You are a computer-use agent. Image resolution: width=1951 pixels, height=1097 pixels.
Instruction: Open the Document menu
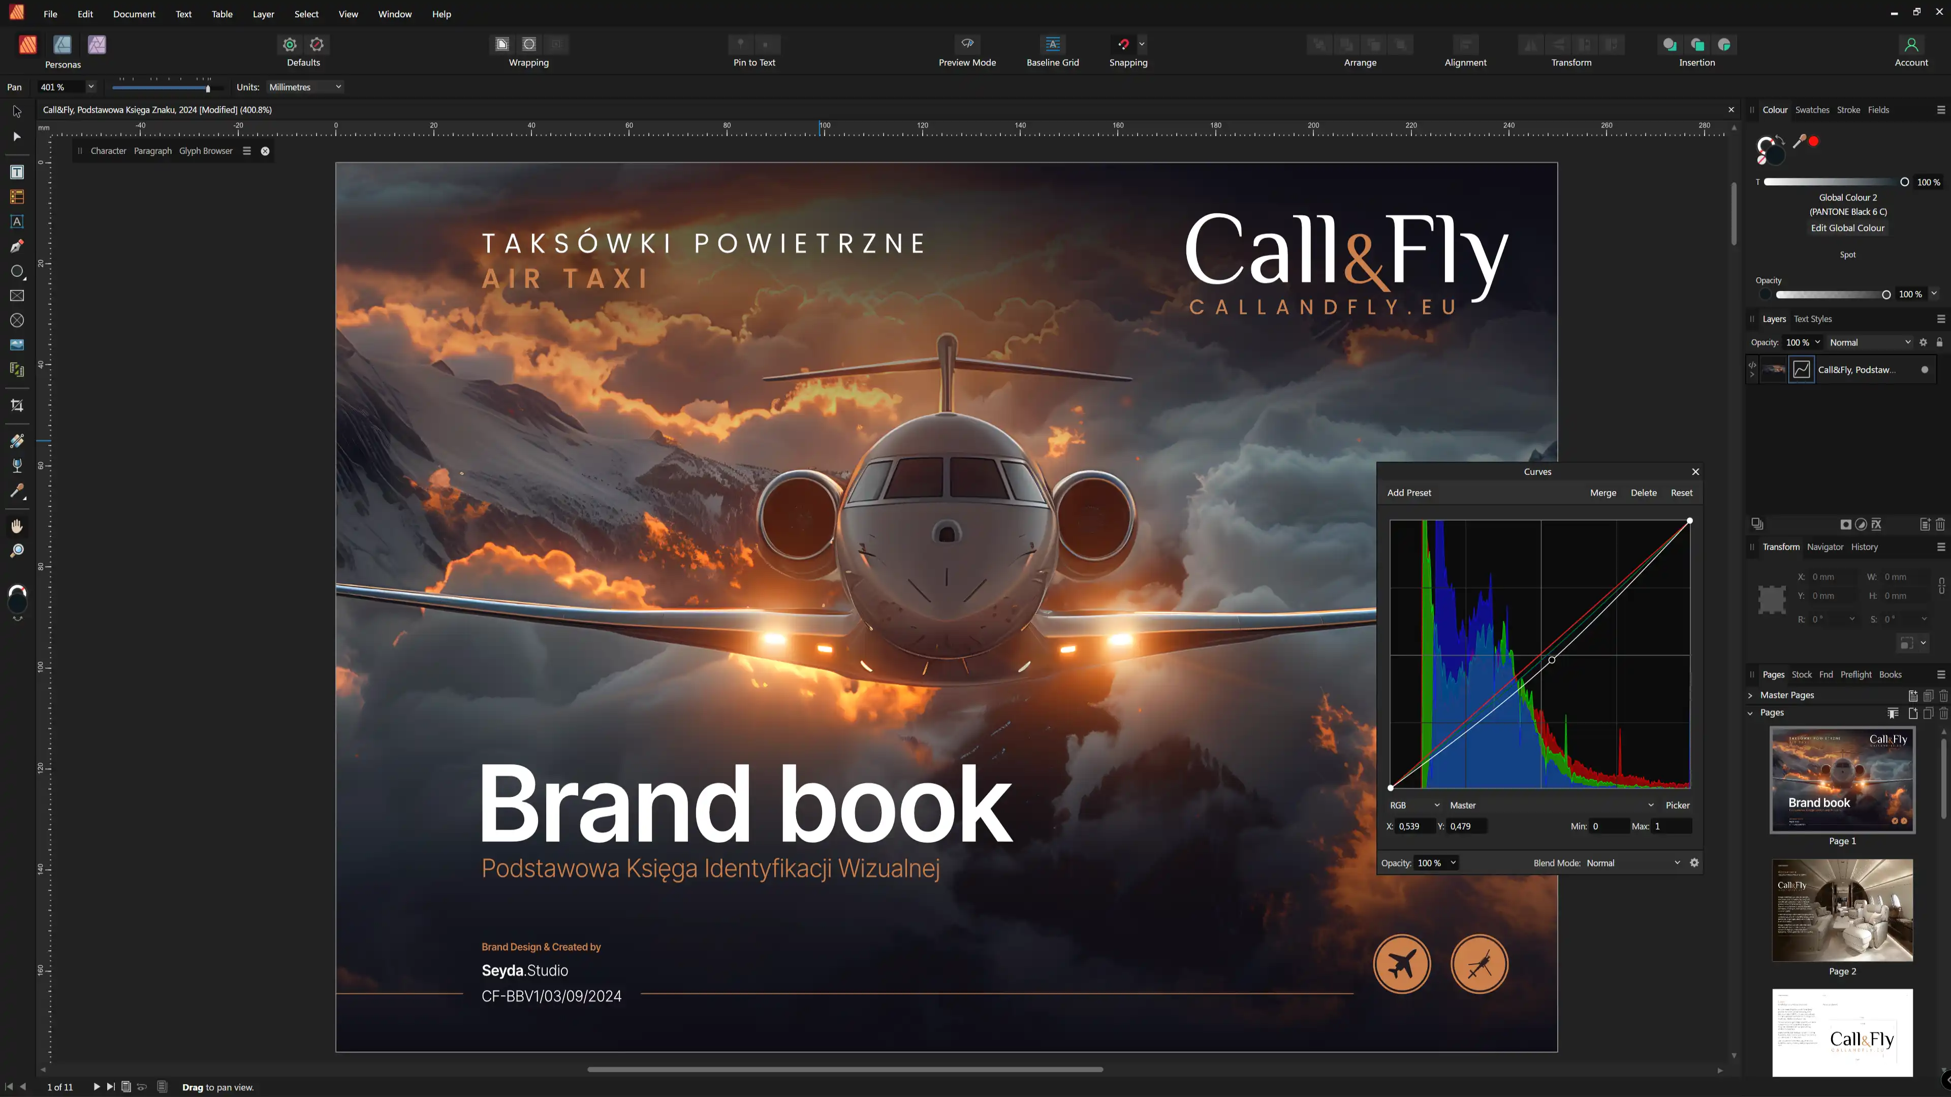pyautogui.click(x=134, y=14)
